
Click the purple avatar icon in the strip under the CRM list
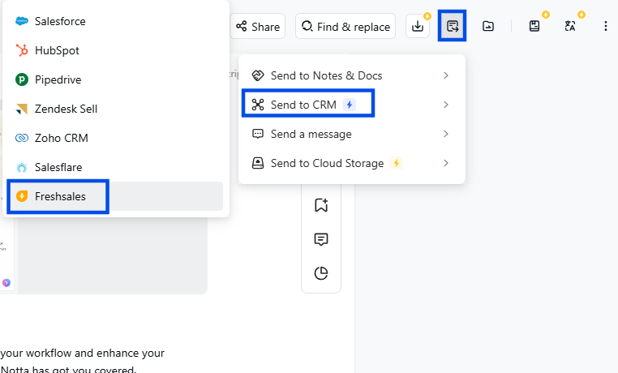pos(6,282)
